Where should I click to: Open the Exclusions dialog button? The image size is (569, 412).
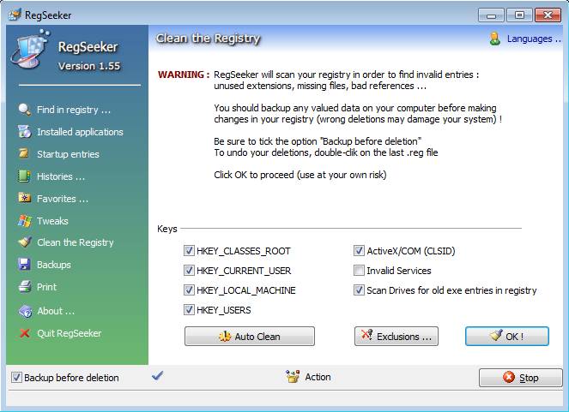(396, 337)
